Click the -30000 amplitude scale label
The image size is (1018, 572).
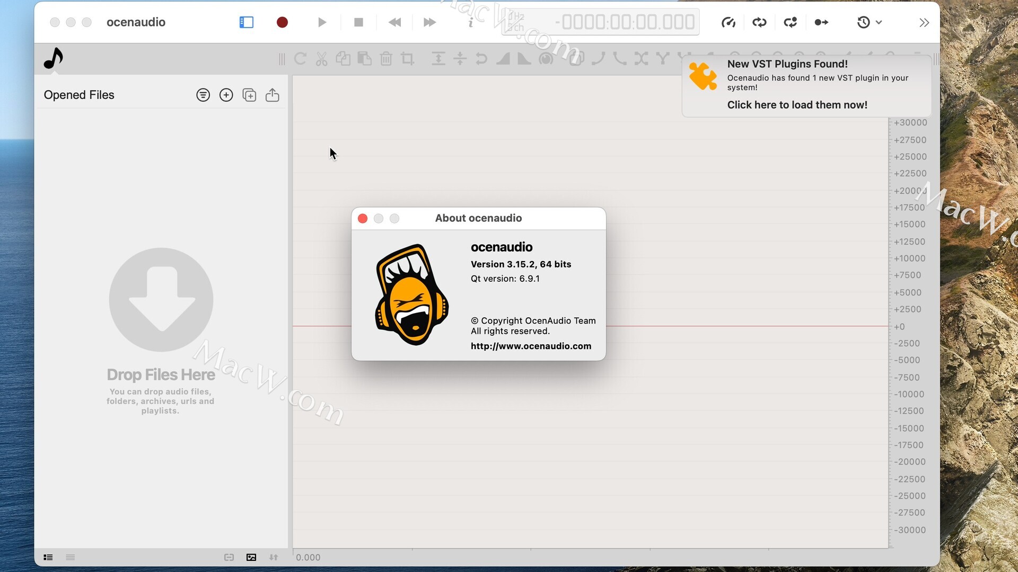[x=910, y=530]
